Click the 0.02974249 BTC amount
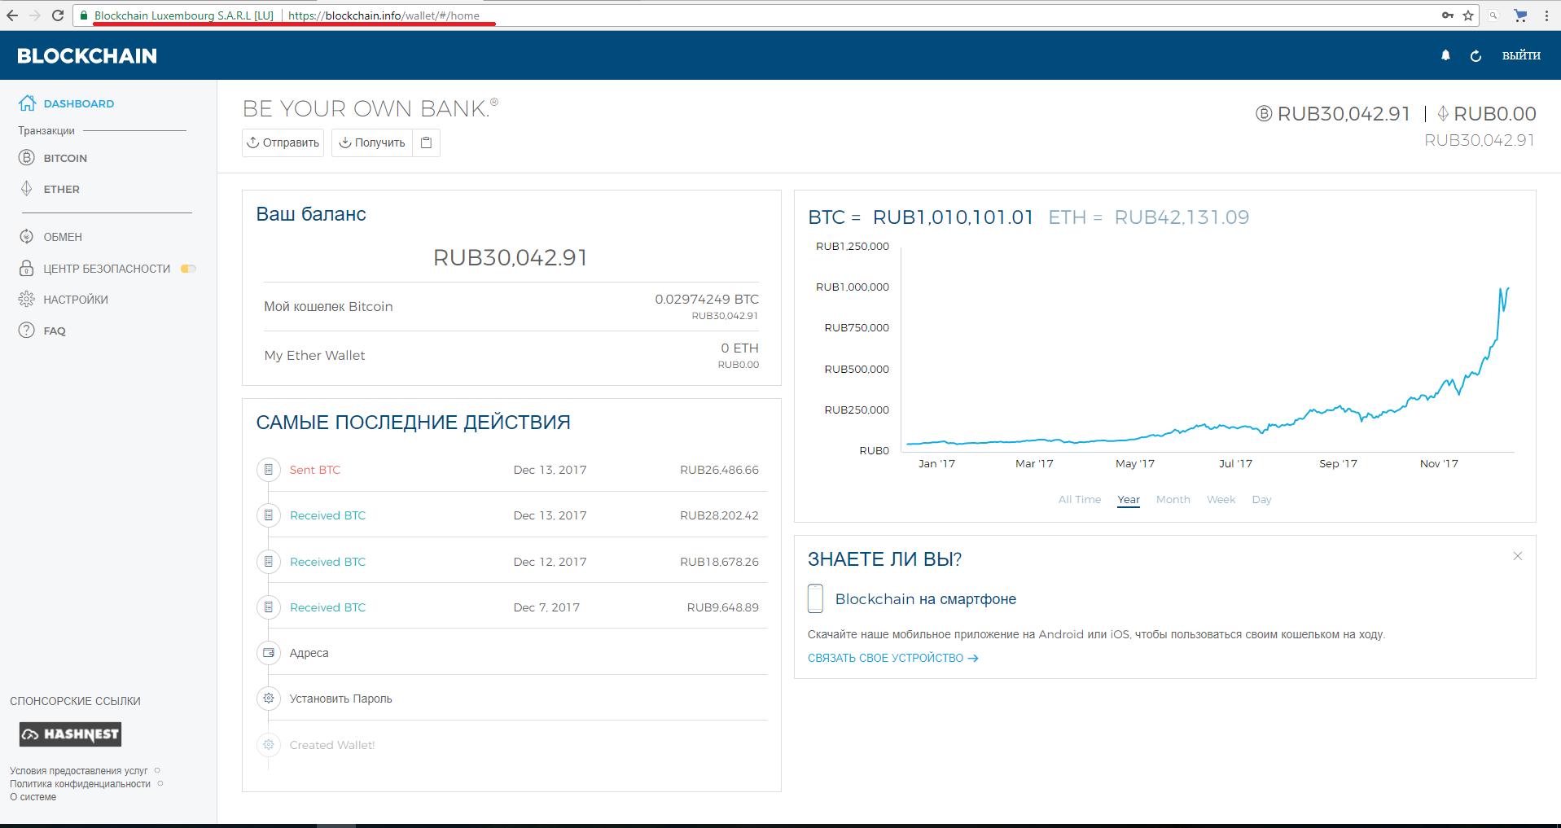 (x=707, y=300)
